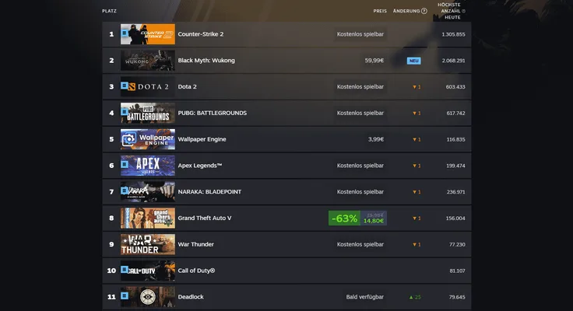Click the peak count 77.230
The height and width of the screenshot is (311, 573).
point(457,245)
